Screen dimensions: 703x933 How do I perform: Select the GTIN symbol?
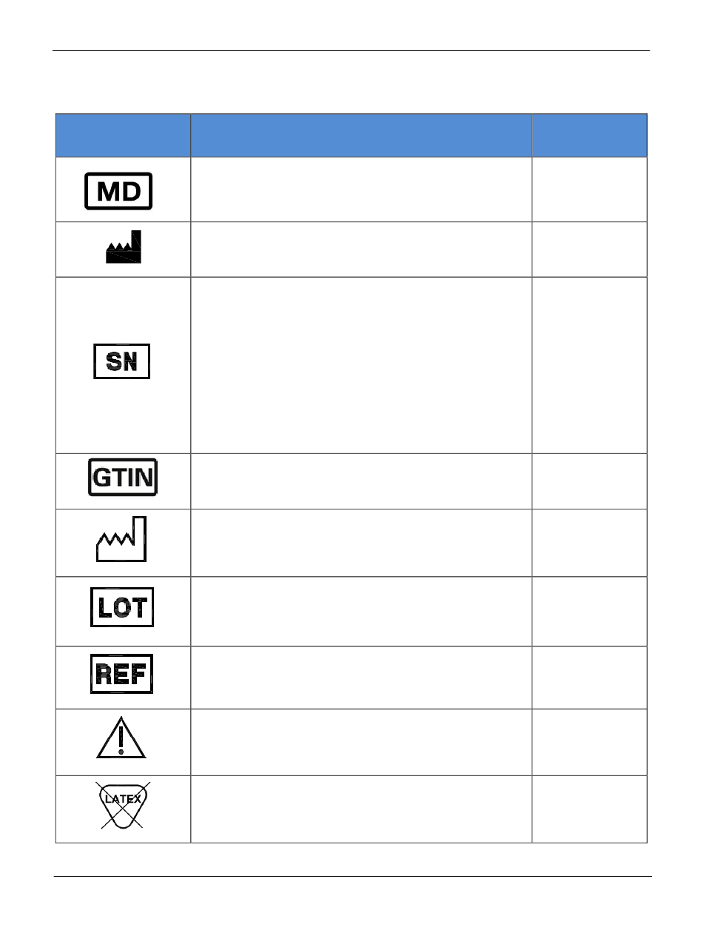pyautogui.click(x=123, y=479)
